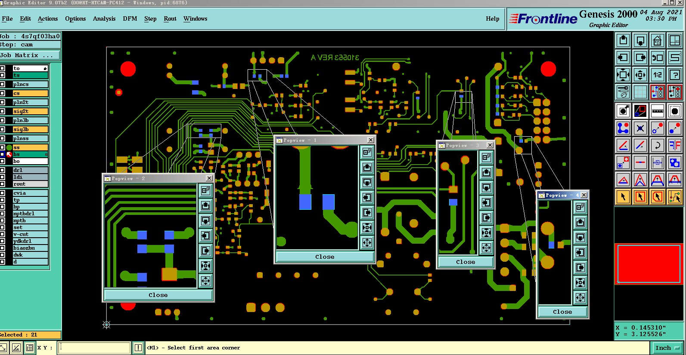Toggle display checkbox for layer sig2t

[x=3, y=111]
